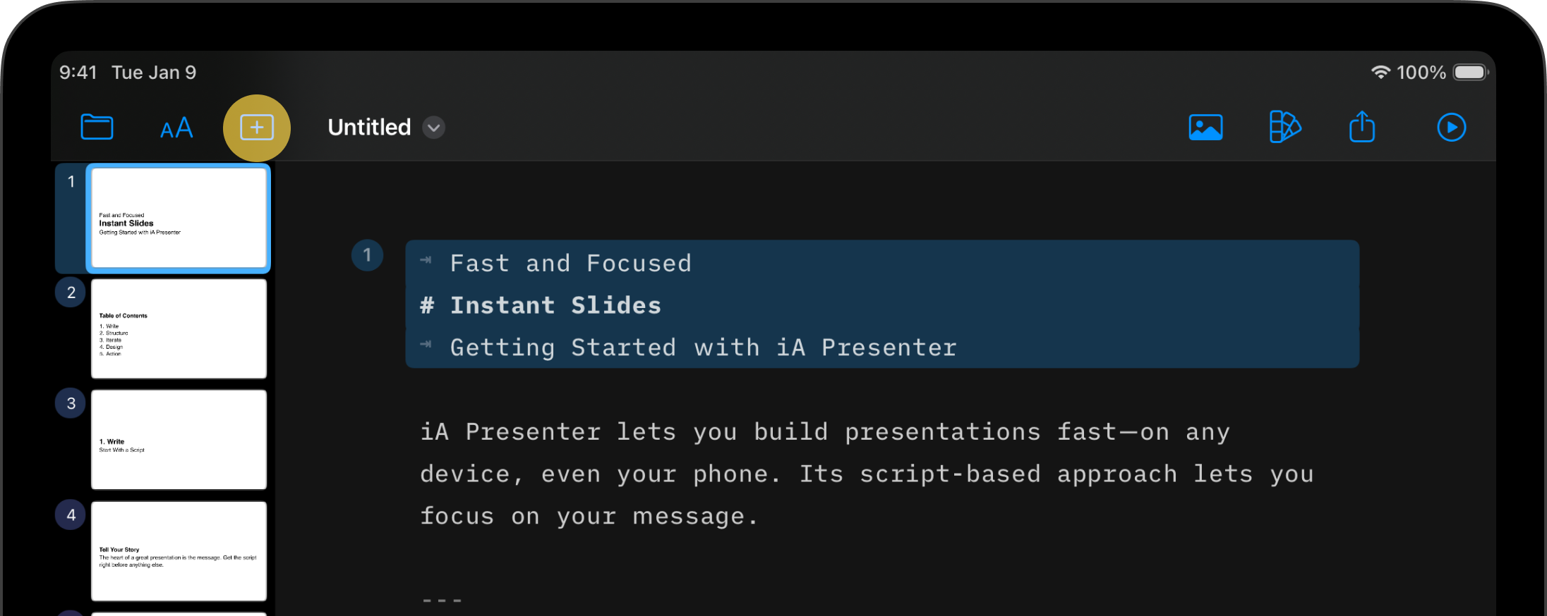
Task: Tap the clock showing 9:41
Action: coord(78,71)
